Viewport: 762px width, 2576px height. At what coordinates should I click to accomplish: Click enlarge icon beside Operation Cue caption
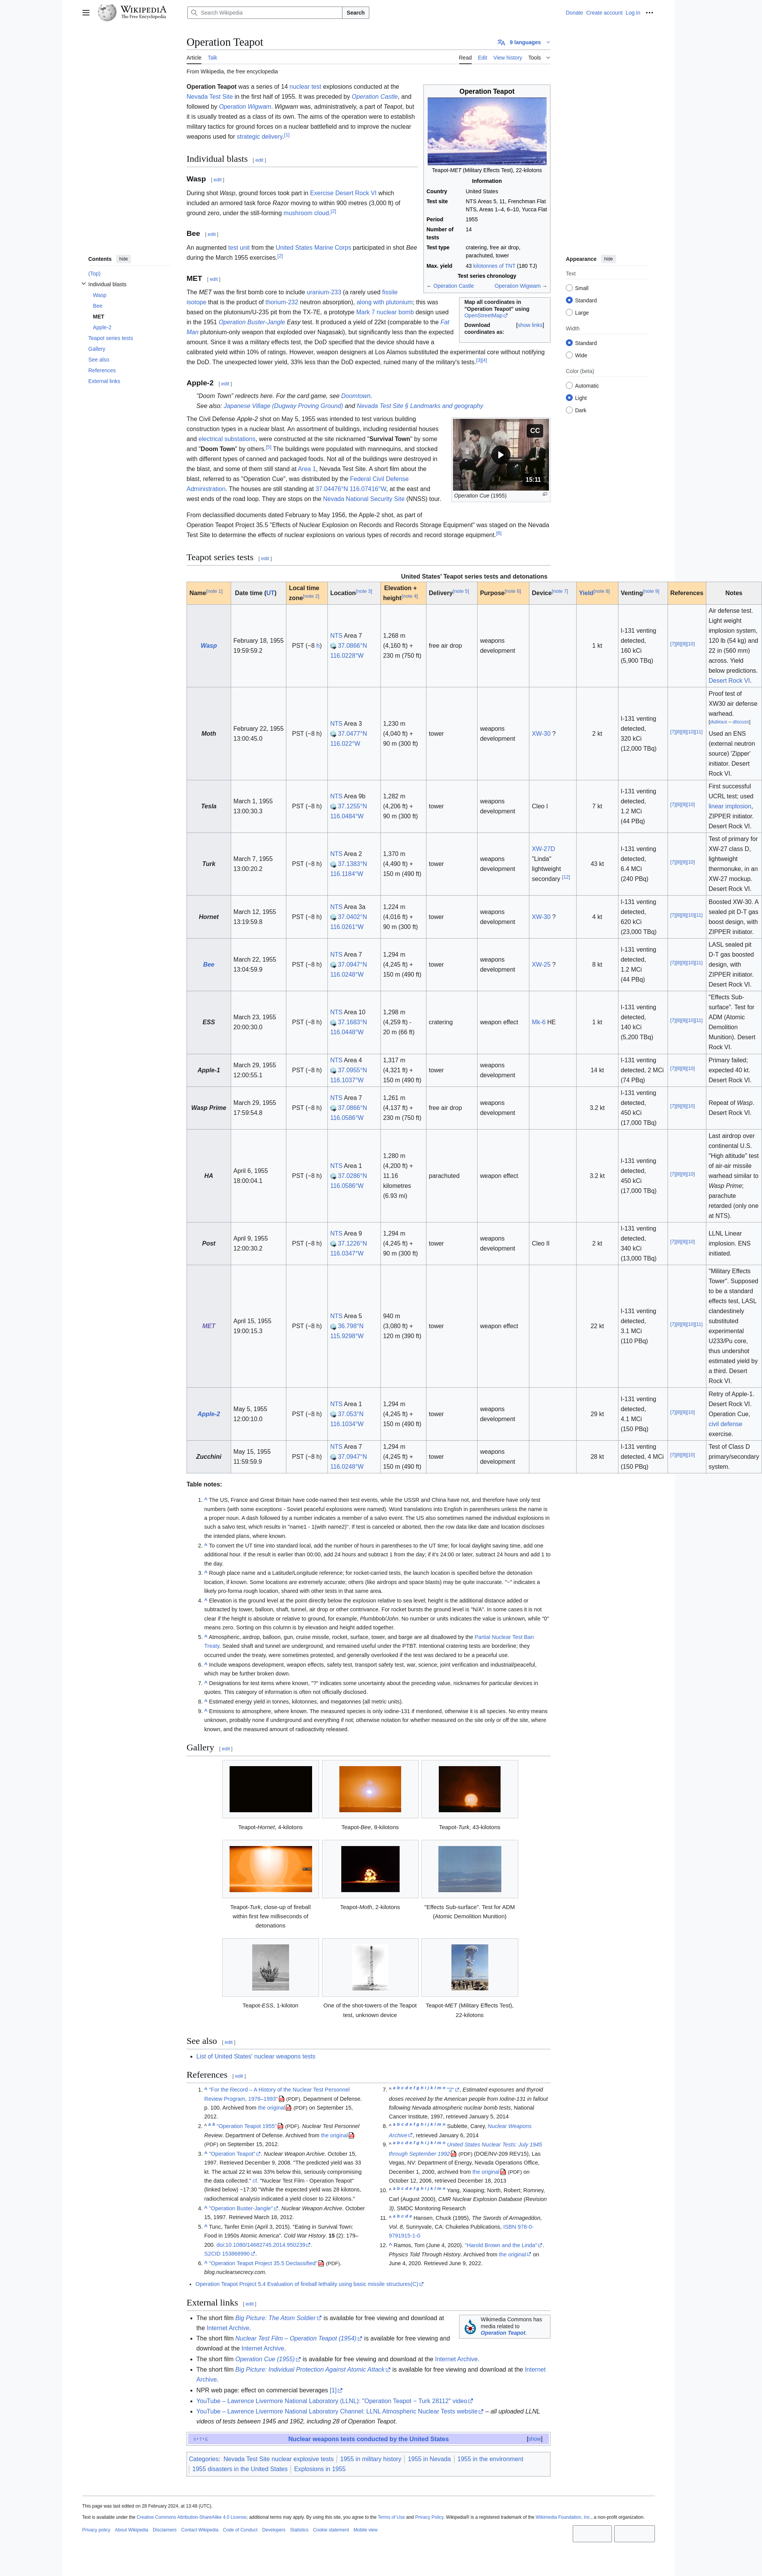(544, 494)
